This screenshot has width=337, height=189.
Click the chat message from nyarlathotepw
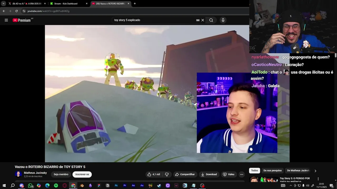tap(291, 57)
